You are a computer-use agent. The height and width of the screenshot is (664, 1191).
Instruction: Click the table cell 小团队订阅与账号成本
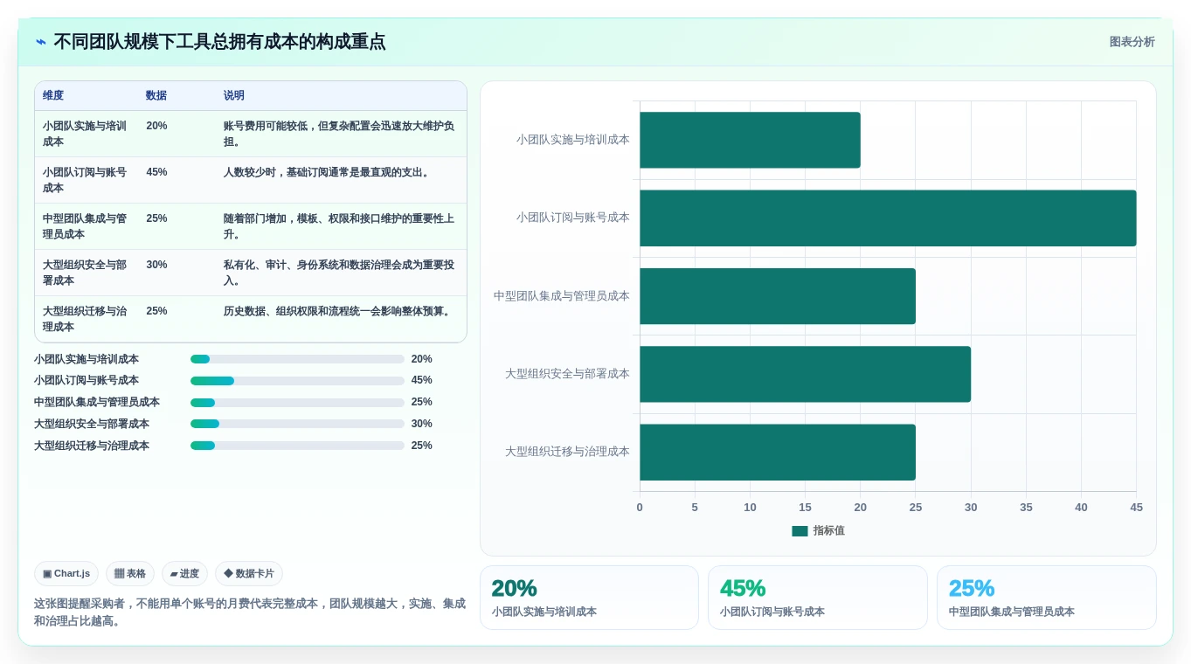point(85,180)
